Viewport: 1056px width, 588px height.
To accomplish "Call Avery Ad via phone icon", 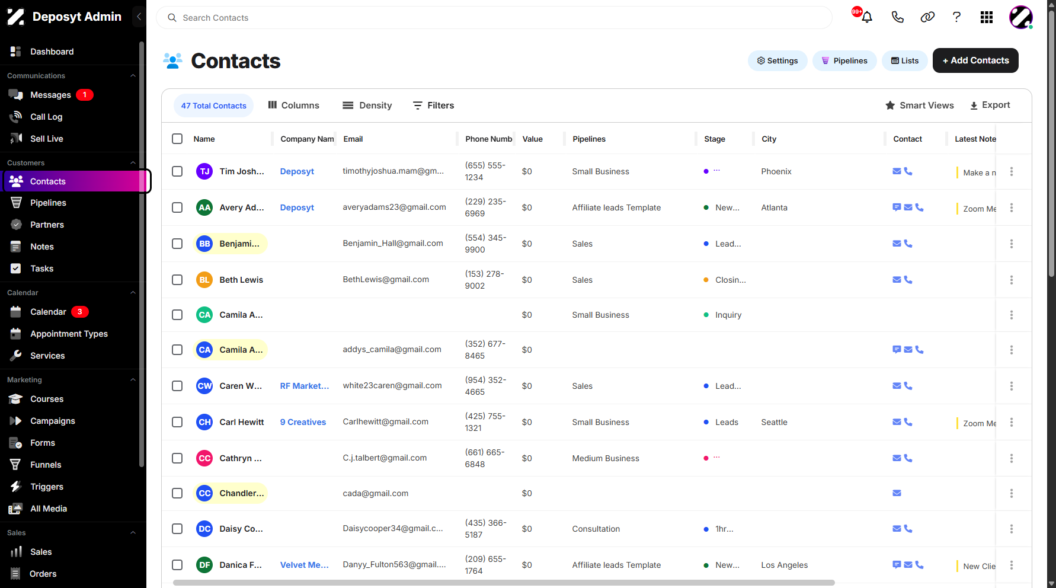I will point(919,207).
